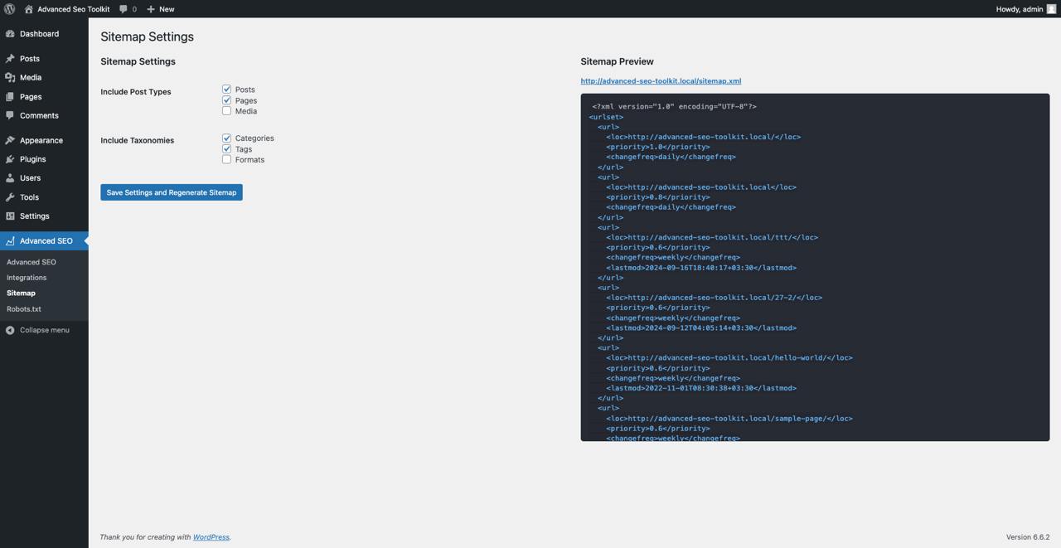Open the Posts menu
The image size is (1061, 548).
point(44,59)
